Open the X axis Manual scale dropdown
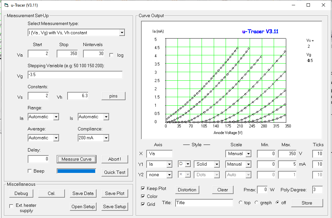332x218 pixels. [x=248, y=154]
